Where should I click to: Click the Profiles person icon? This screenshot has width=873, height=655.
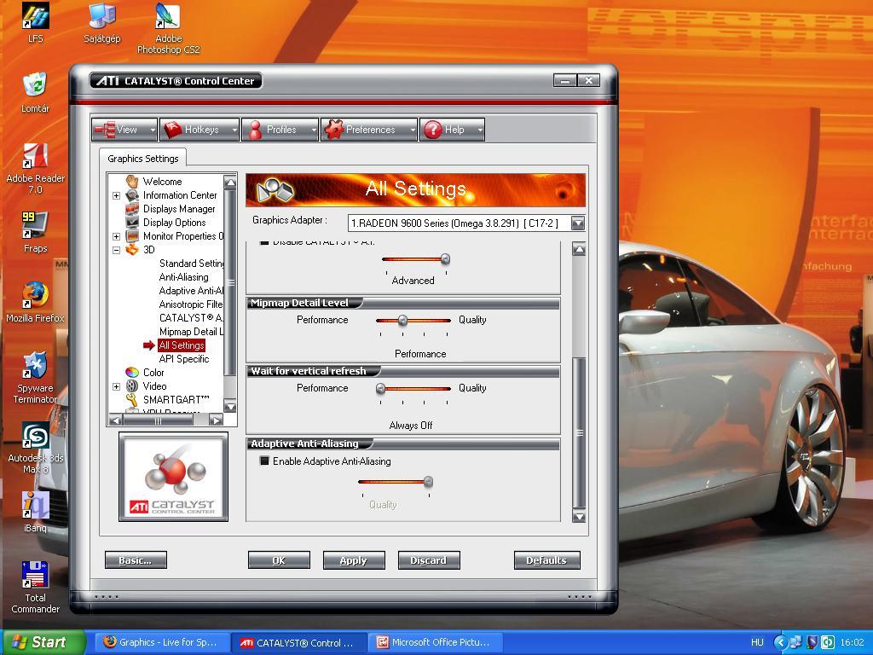(255, 130)
